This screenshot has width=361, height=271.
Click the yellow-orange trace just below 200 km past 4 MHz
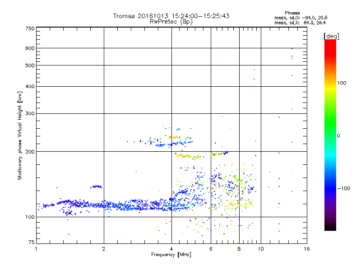[x=188, y=156]
